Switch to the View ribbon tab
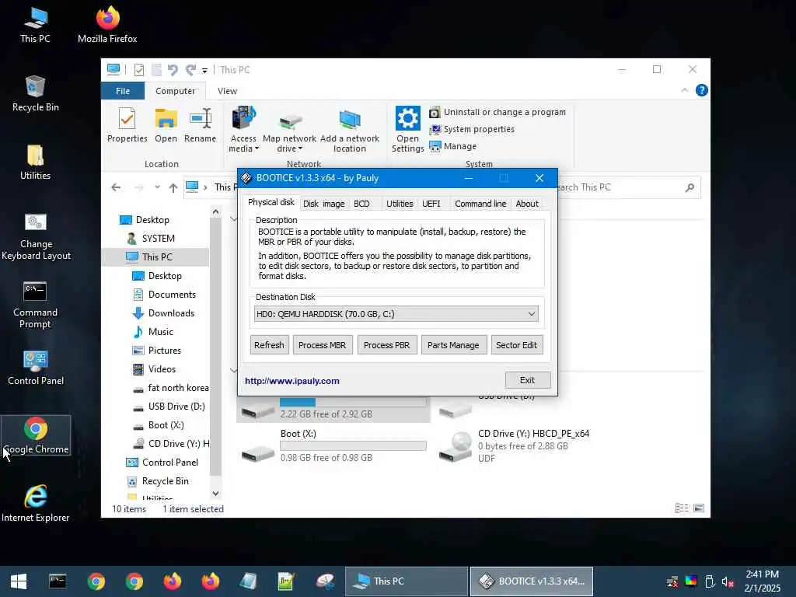The width and height of the screenshot is (796, 597). pyautogui.click(x=227, y=91)
